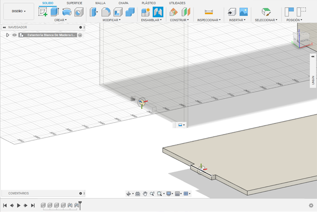Open the DISEÑO workspace dropdown
The width and height of the screenshot is (317, 212).
[18, 11]
